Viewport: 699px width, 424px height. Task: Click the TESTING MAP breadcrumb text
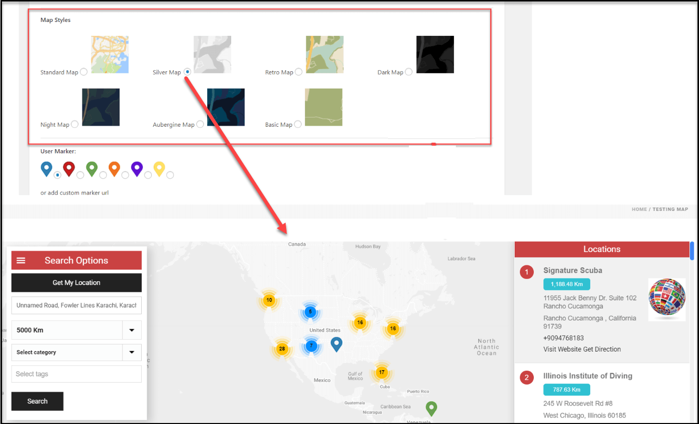coord(670,210)
